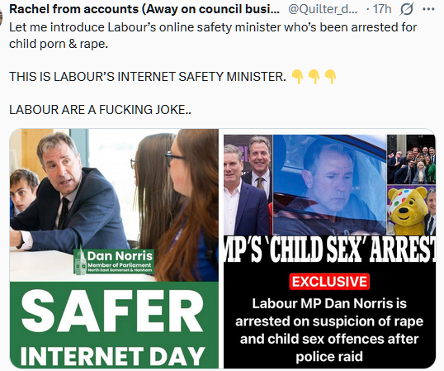Click the two men in suits photo

click(248, 185)
